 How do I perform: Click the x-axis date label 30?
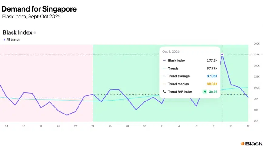(x=145, y=126)
